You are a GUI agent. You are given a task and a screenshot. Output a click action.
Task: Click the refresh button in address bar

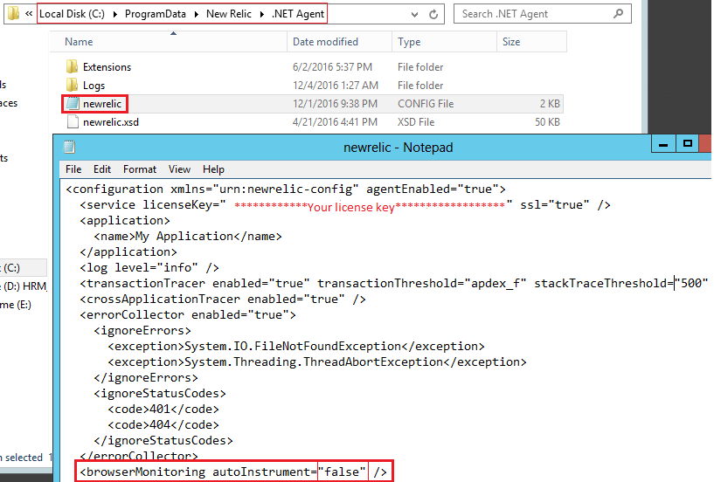(x=433, y=14)
